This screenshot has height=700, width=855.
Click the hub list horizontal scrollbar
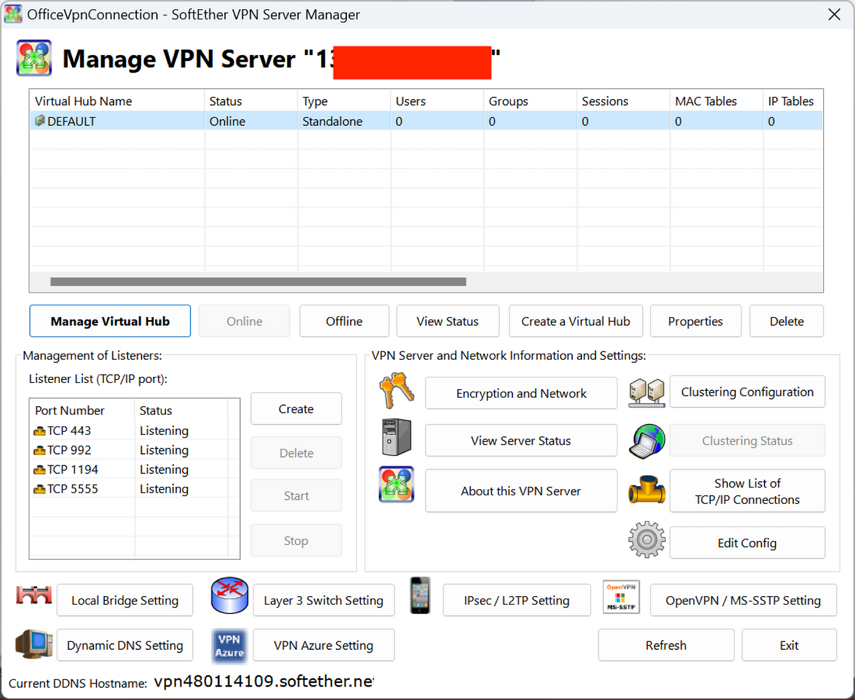(x=258, y=282)
